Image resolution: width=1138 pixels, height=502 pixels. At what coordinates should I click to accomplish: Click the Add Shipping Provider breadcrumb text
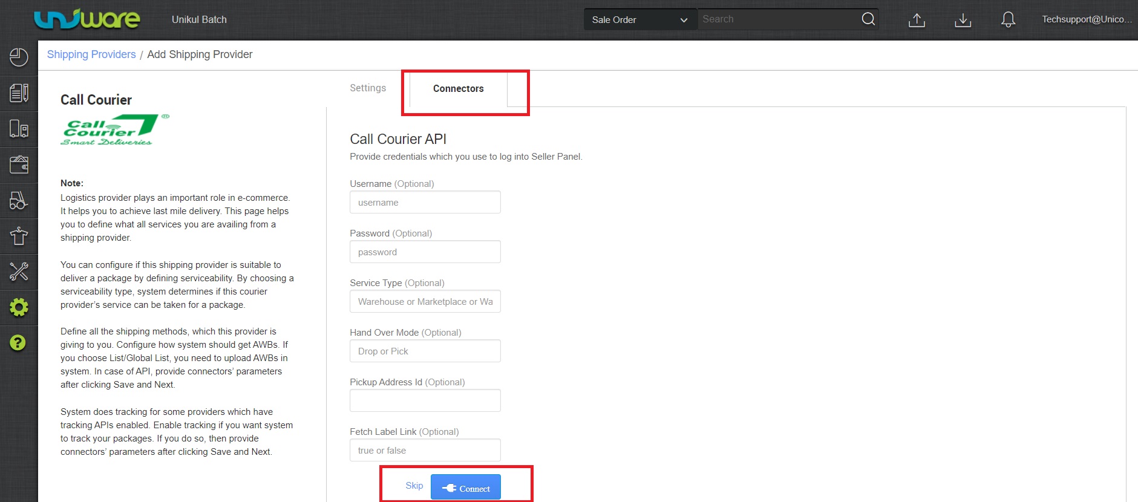tap(200, 54)
